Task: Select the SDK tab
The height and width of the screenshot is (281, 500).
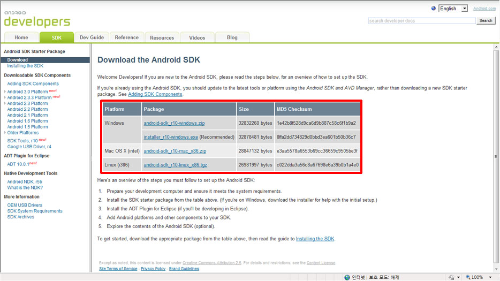Action: coord(56,37)
